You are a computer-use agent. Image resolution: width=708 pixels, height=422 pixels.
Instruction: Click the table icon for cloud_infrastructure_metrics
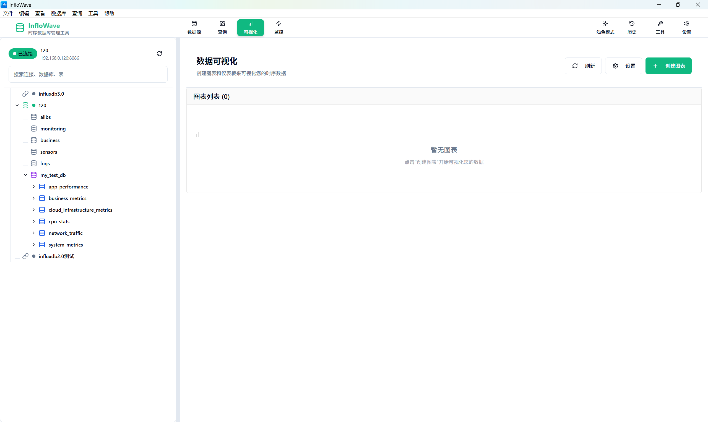pyautogui.click(x=42, y=210)
